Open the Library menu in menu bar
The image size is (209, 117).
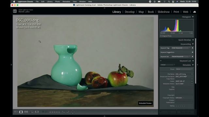[50, 2]
